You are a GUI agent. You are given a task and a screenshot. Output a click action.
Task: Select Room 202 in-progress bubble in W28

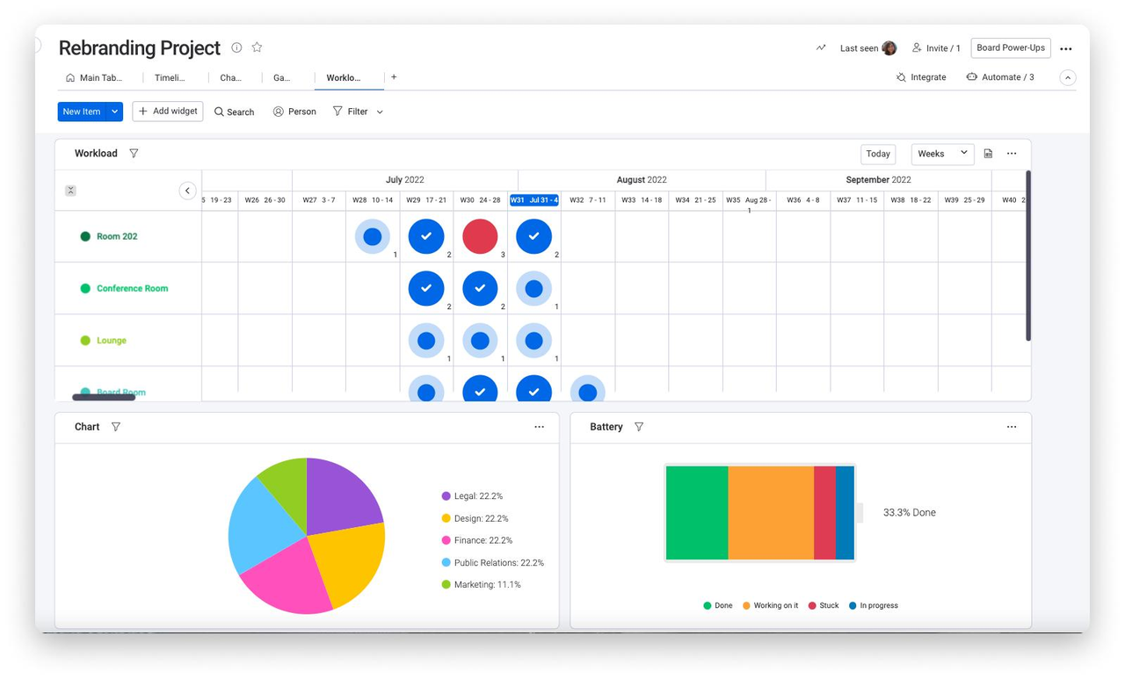point(373,236)
